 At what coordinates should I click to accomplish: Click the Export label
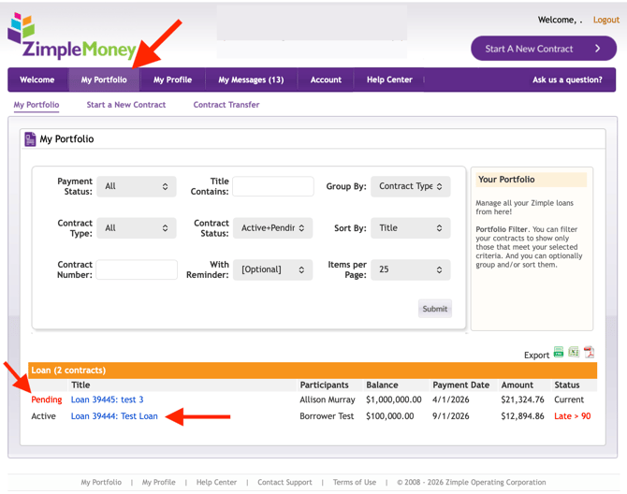(536, 355)
